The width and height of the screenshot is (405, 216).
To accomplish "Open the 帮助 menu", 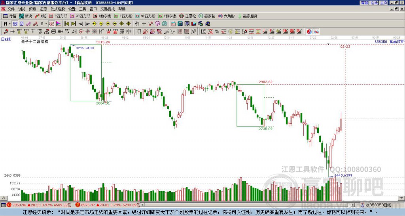I will tap(122, 9).
